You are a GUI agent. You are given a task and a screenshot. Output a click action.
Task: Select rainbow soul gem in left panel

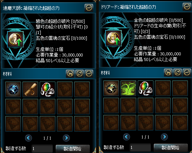tap(48, 89)
